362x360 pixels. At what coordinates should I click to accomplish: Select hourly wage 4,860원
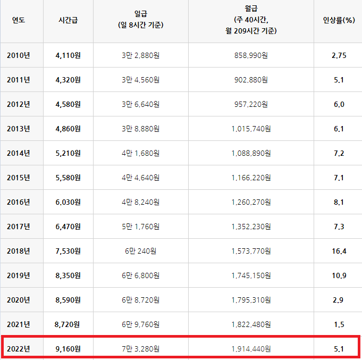tap(68, 129)
